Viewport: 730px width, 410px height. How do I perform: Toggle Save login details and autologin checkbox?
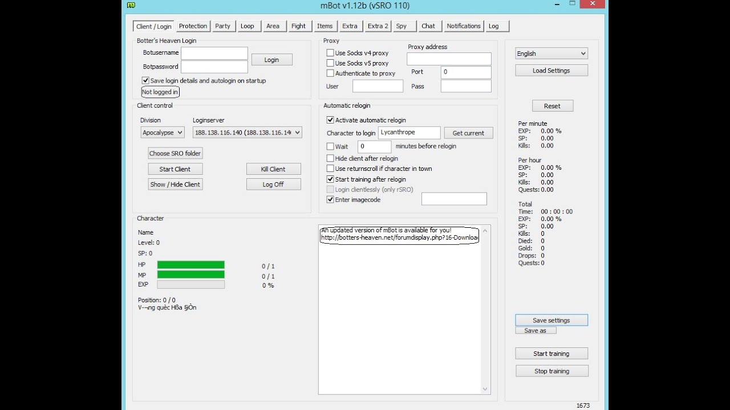145,81
